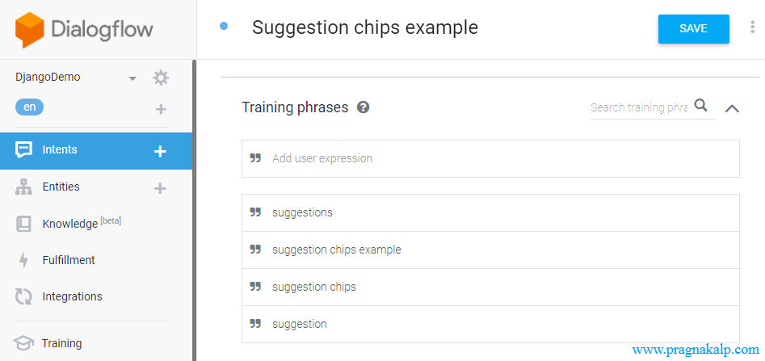Add a language with the plus icon
Viewport: 765px width, 361px height.
coord(161,109)
